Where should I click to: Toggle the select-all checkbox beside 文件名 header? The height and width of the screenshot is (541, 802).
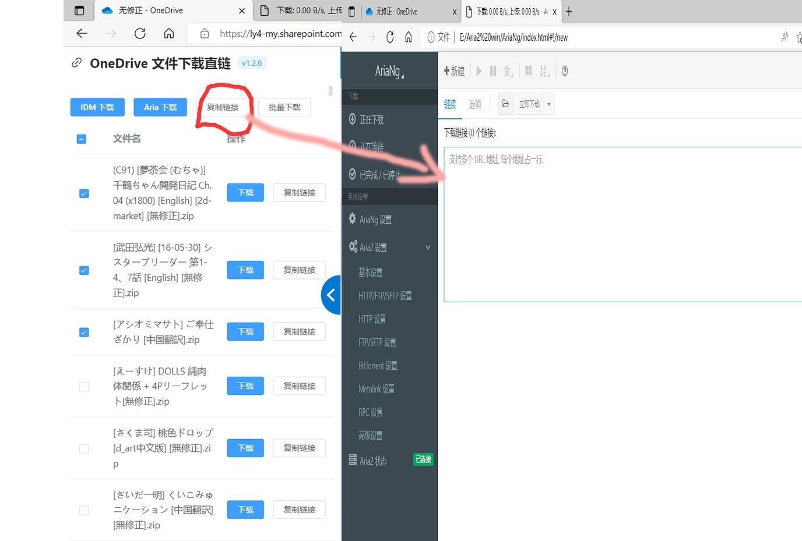[82, 139]
